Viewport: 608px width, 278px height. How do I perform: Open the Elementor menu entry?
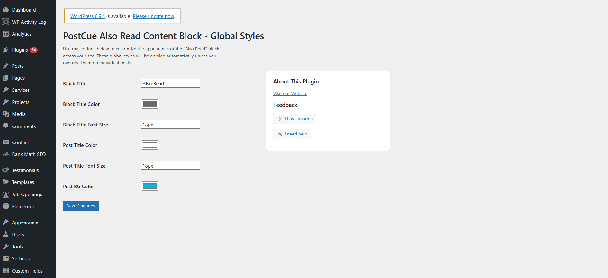28,206
